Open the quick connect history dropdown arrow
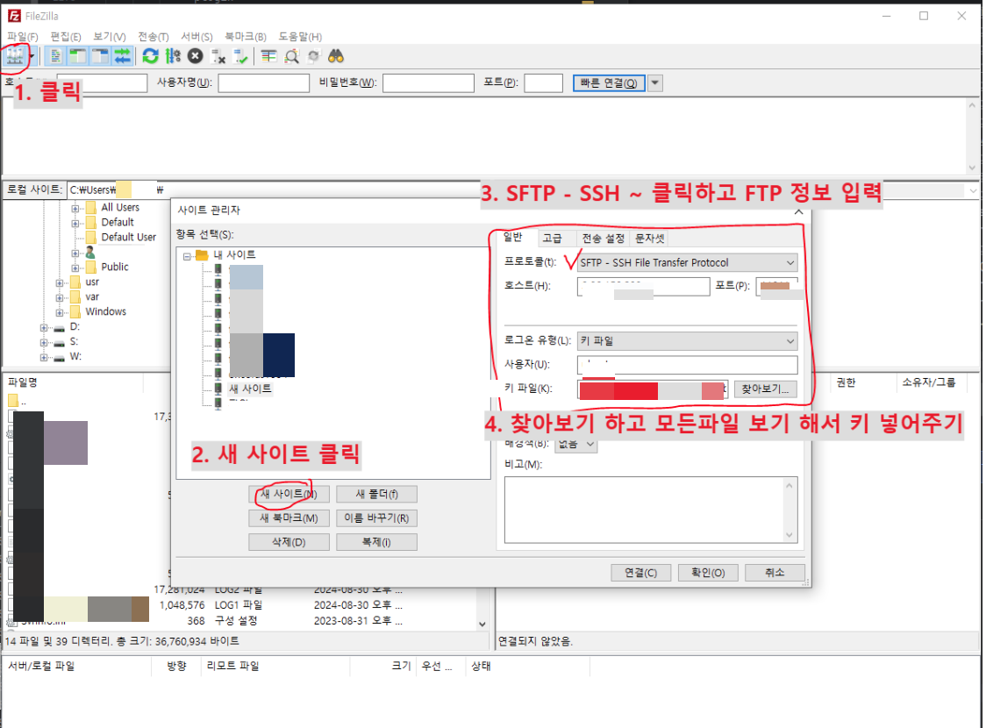The image size is (986, 728). click(655, 83)
